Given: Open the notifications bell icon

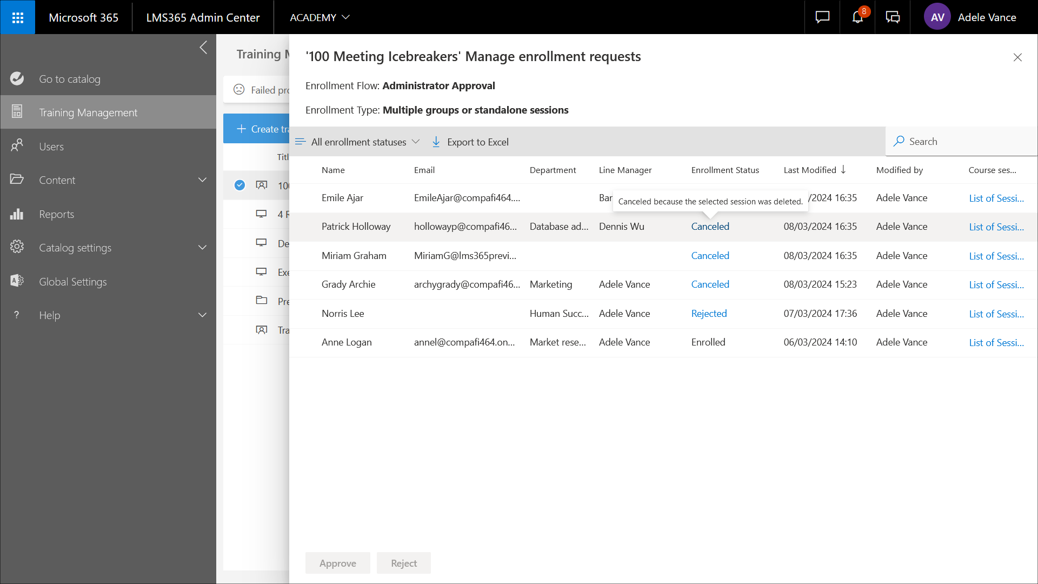Looking at the screenshot, I should (x=857, y=17).
